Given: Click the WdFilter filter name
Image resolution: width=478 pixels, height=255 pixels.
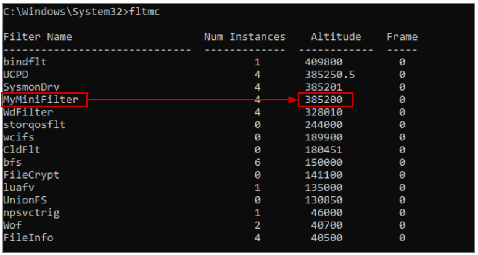Looking at the screenshot, I should tap(28, 112).
